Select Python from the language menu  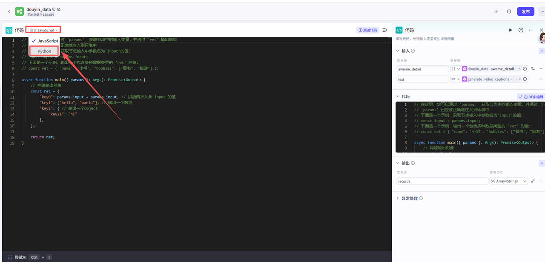coord(44,51)
